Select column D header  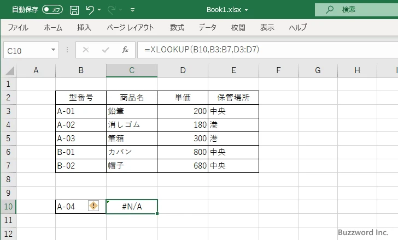[183, 70]
